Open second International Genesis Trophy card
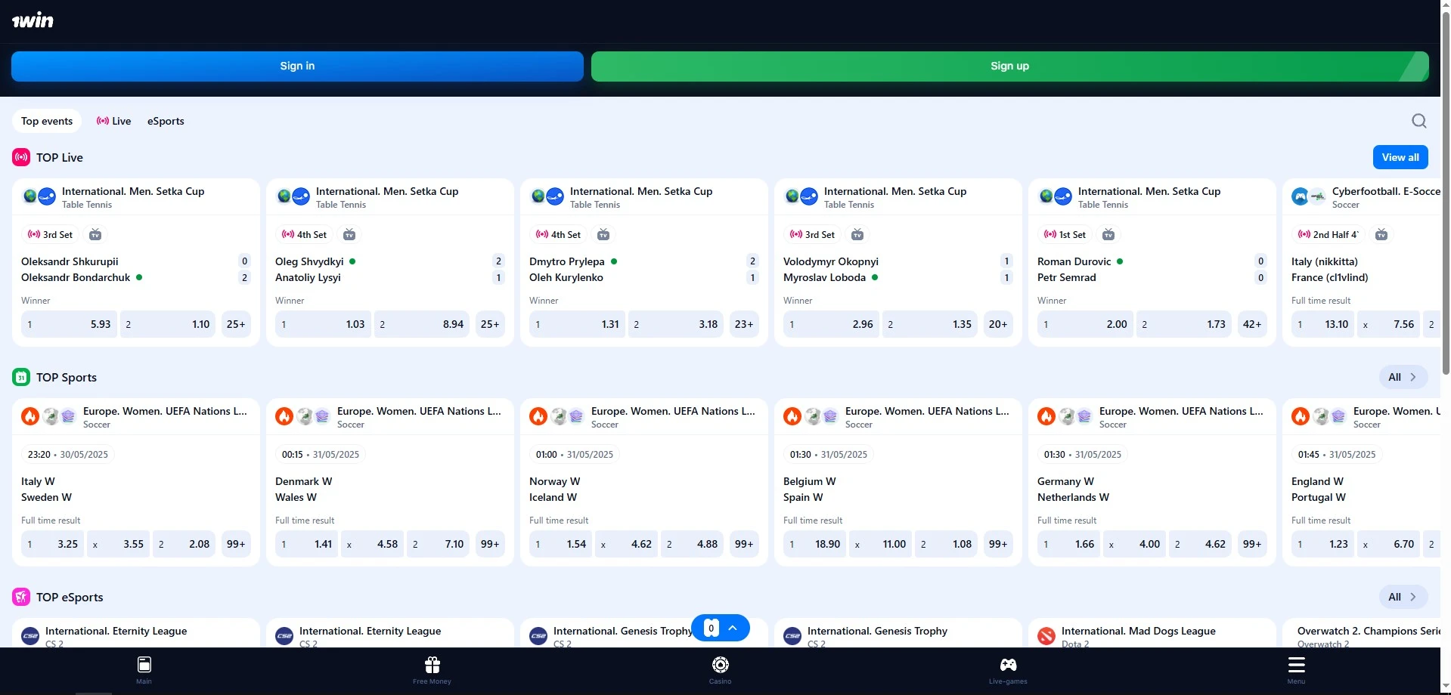This screenshot has width=1451, height=695. [x=898, y=633]
